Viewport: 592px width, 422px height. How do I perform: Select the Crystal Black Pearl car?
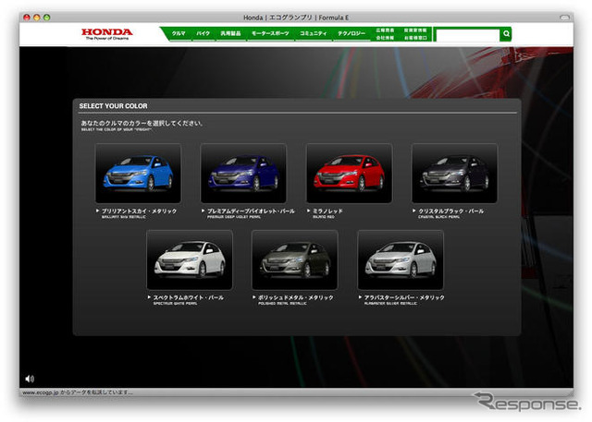coord(454,173)
